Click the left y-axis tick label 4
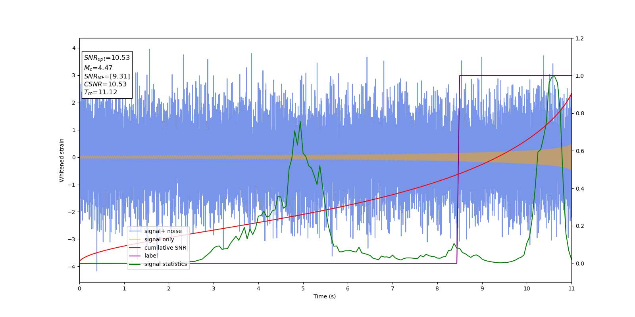The width and height of the screenshot is (635, 317). 74,48
